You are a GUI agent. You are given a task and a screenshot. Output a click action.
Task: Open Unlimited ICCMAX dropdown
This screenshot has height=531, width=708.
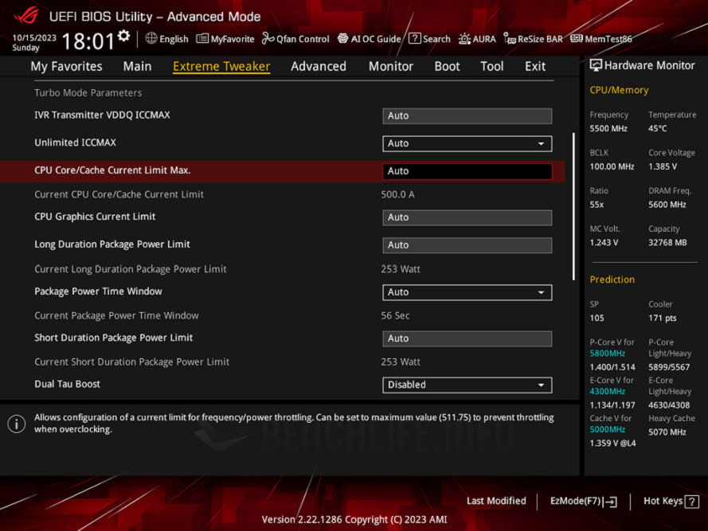point(467,143)
